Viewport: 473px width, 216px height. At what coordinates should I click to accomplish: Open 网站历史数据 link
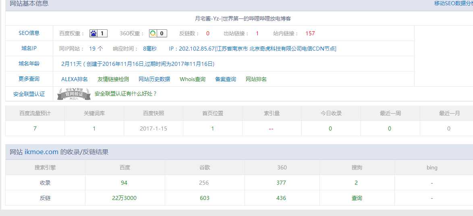coord(154,79)
